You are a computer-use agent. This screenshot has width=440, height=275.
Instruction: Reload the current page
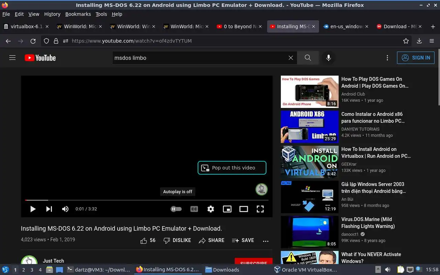coord(33,41)
